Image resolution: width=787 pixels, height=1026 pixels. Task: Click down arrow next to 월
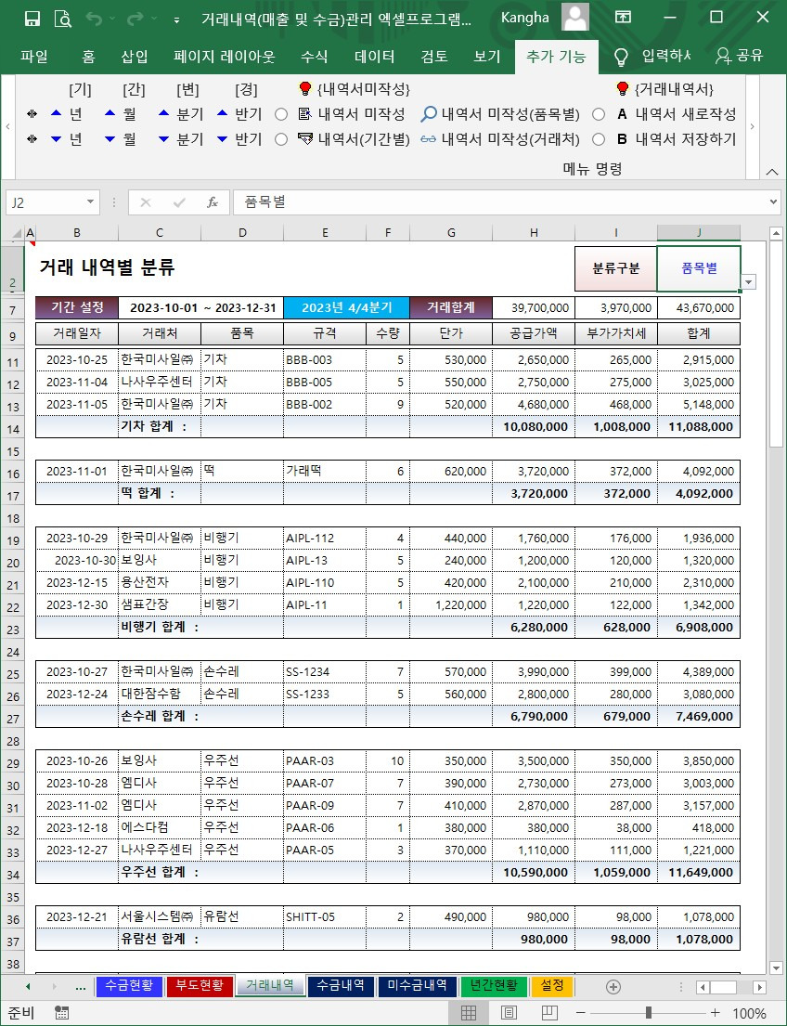pyautogui.click(x=110, y=138)
